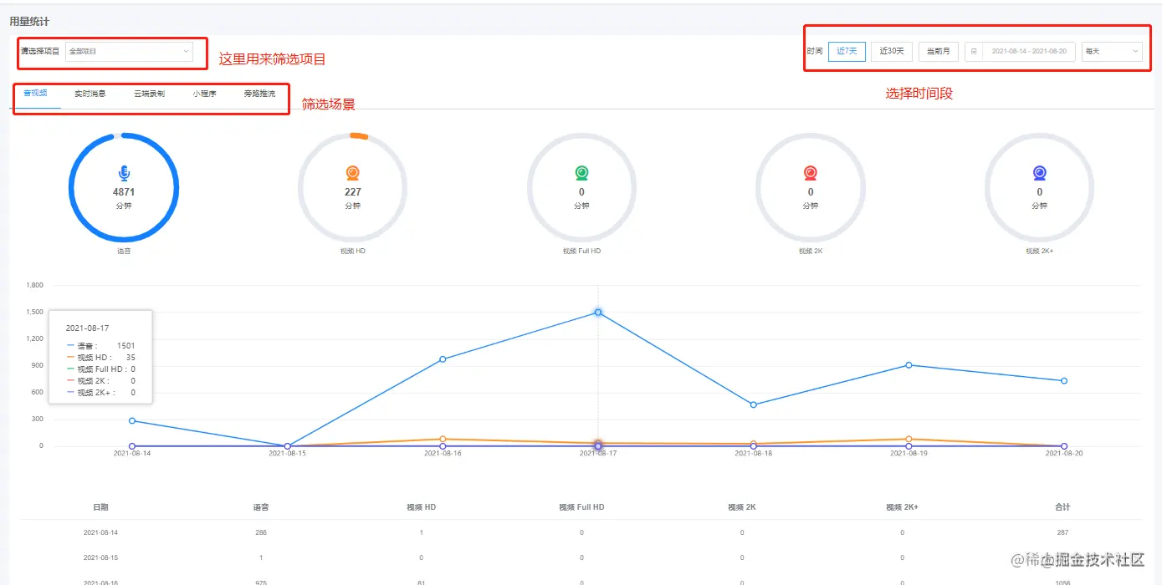Click the 视频 2K label under the red ring

coord(811,251)
